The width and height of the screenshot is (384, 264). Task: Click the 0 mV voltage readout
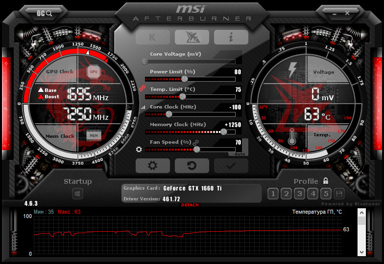pyautogui.click(x=322, y=94)
